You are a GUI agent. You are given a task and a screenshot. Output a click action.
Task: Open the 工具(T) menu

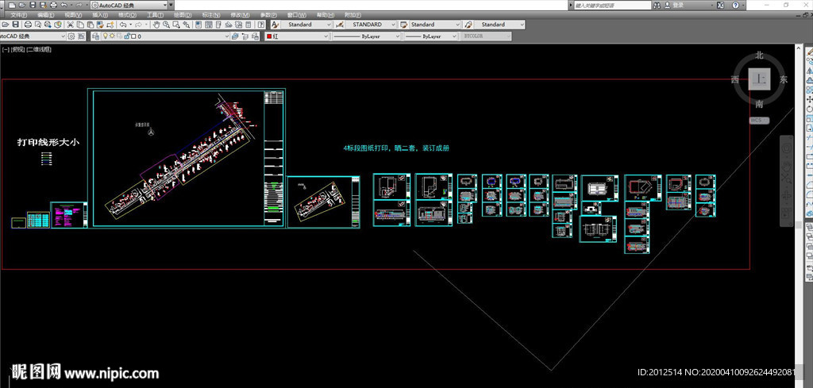[x=155, y=14]
